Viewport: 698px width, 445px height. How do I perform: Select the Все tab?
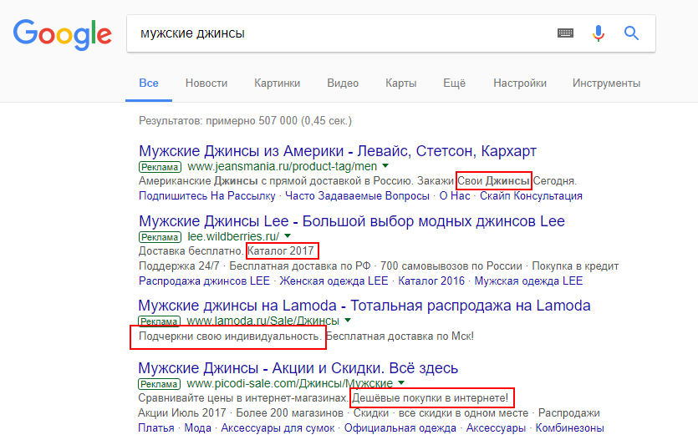[x=149, y=83]
